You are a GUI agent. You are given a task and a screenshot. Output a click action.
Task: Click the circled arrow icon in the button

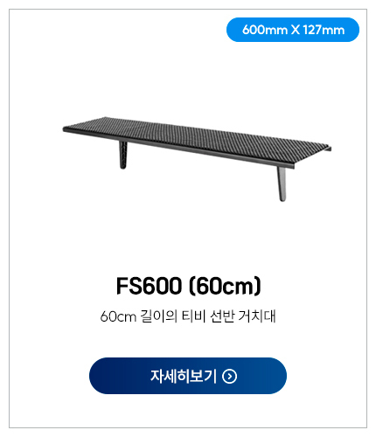pyautogui.click(x=230, y=376)
